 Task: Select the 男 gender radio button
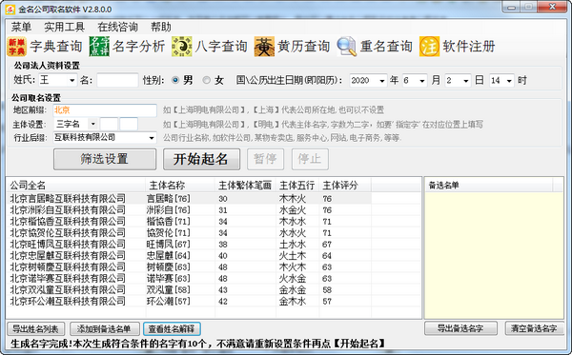tap(175, 80)
